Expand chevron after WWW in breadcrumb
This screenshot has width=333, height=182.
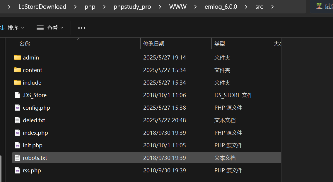click(196, 7)
